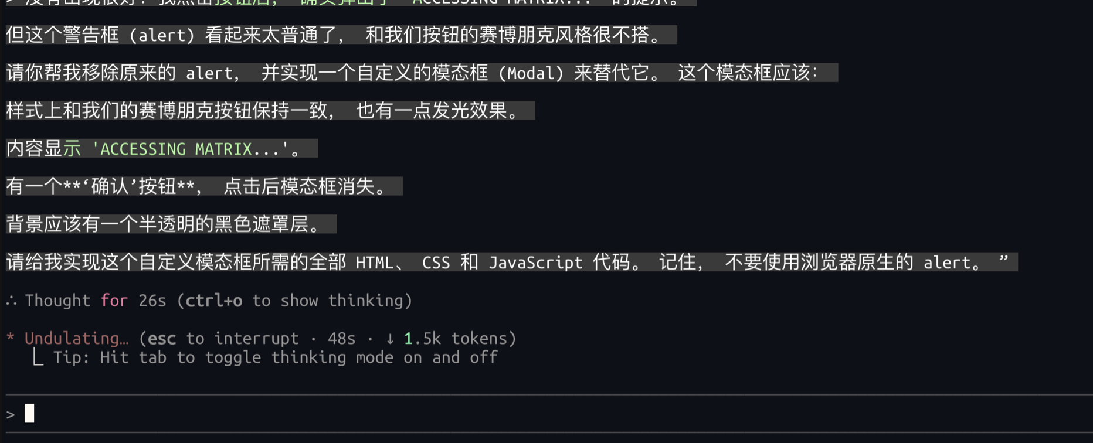This screenshot has height=443, width=1093.
Task: Click the ∴ thinking symbol before Thought
Action: pos(11,301)
